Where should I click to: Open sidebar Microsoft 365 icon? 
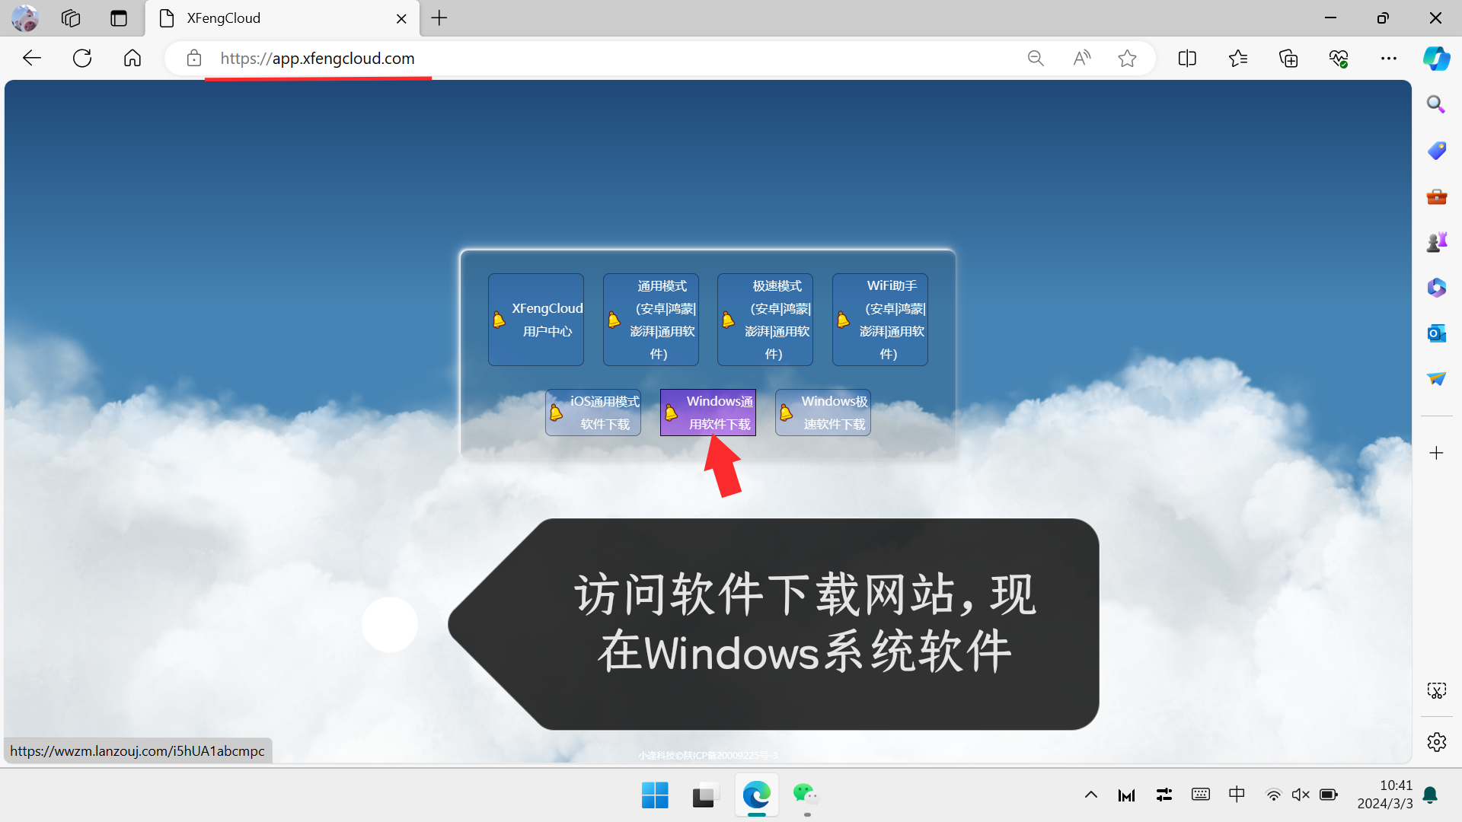(x=1436, y=288)
